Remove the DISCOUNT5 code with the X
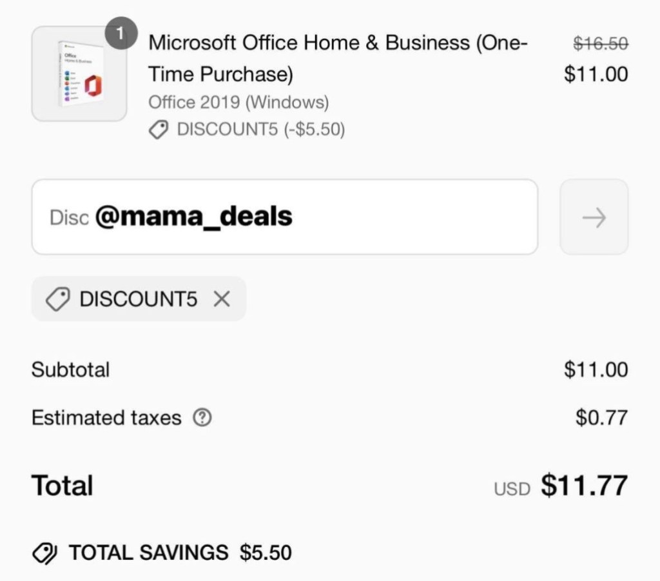The width and height of the screenshot is (660, 581). tap(221, 299)
